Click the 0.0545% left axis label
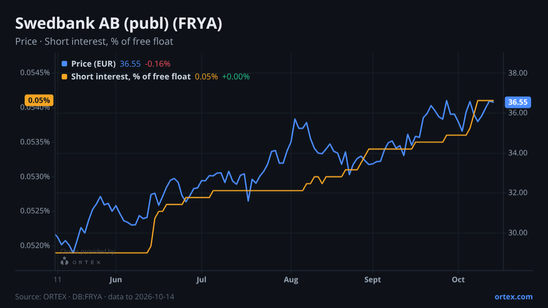This screenshot has height=308, width=548. [35, 73]
